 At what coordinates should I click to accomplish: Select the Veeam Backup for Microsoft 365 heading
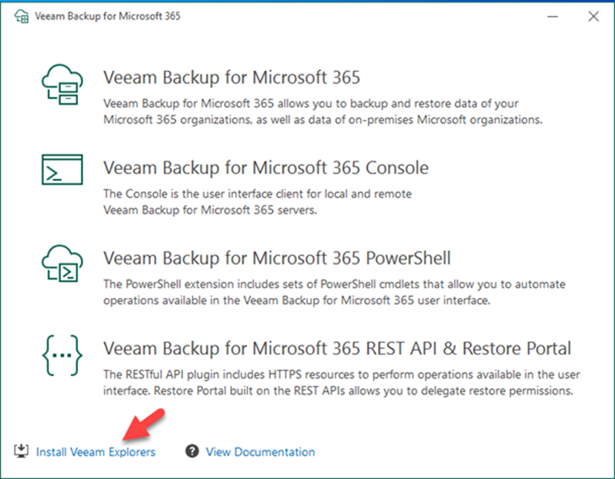coord(232,77)
